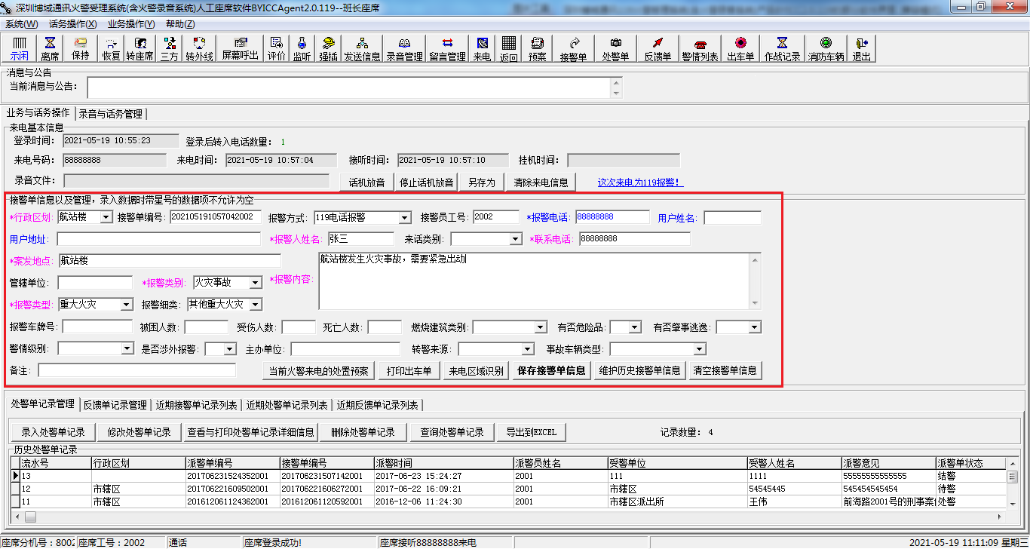Expand the 报警细类 subtype dropdown
Screen dimensions: 1030x549
point(256,305)
